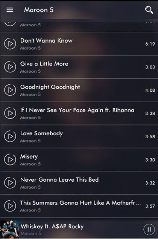Start Love Somebody with its play icon
This screenshot has width=158, height=239.
pos(10,136)
